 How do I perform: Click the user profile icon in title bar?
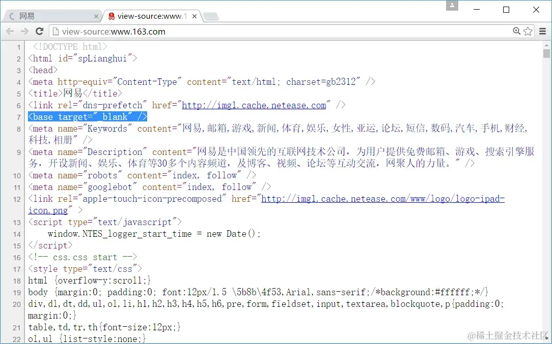pos(452,6)
